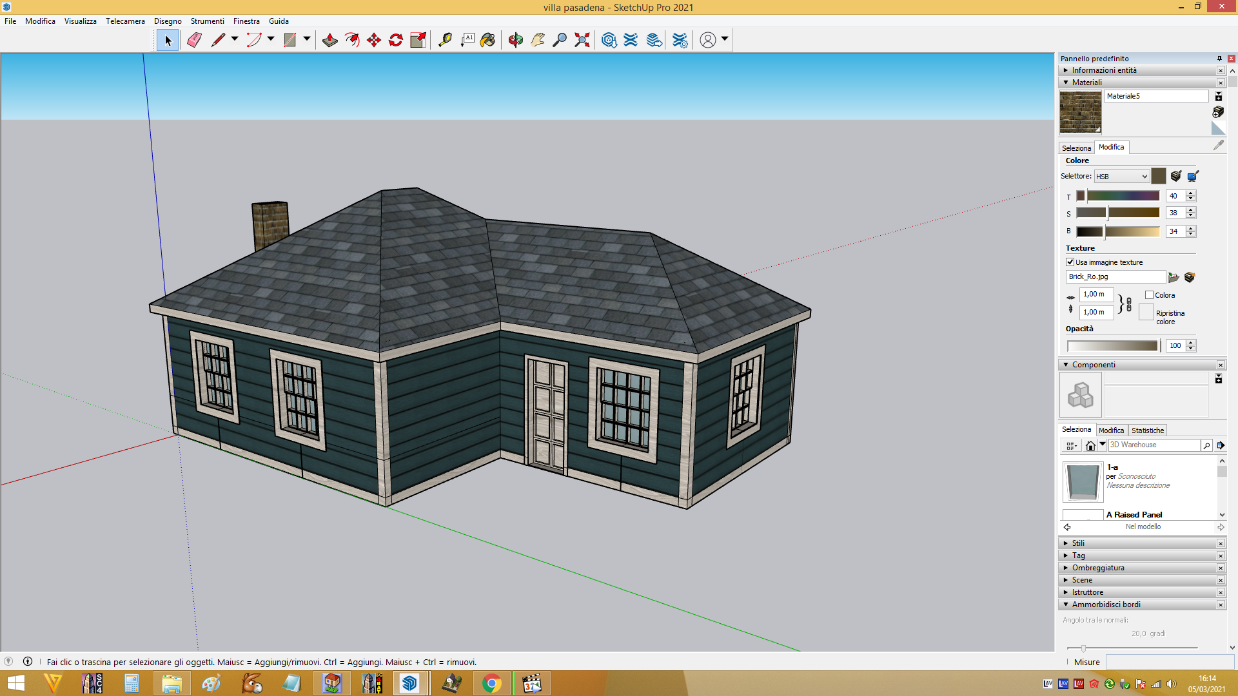Click the Orbit tool
Viewport: 1238px width, 696px height.
(515, 40)
